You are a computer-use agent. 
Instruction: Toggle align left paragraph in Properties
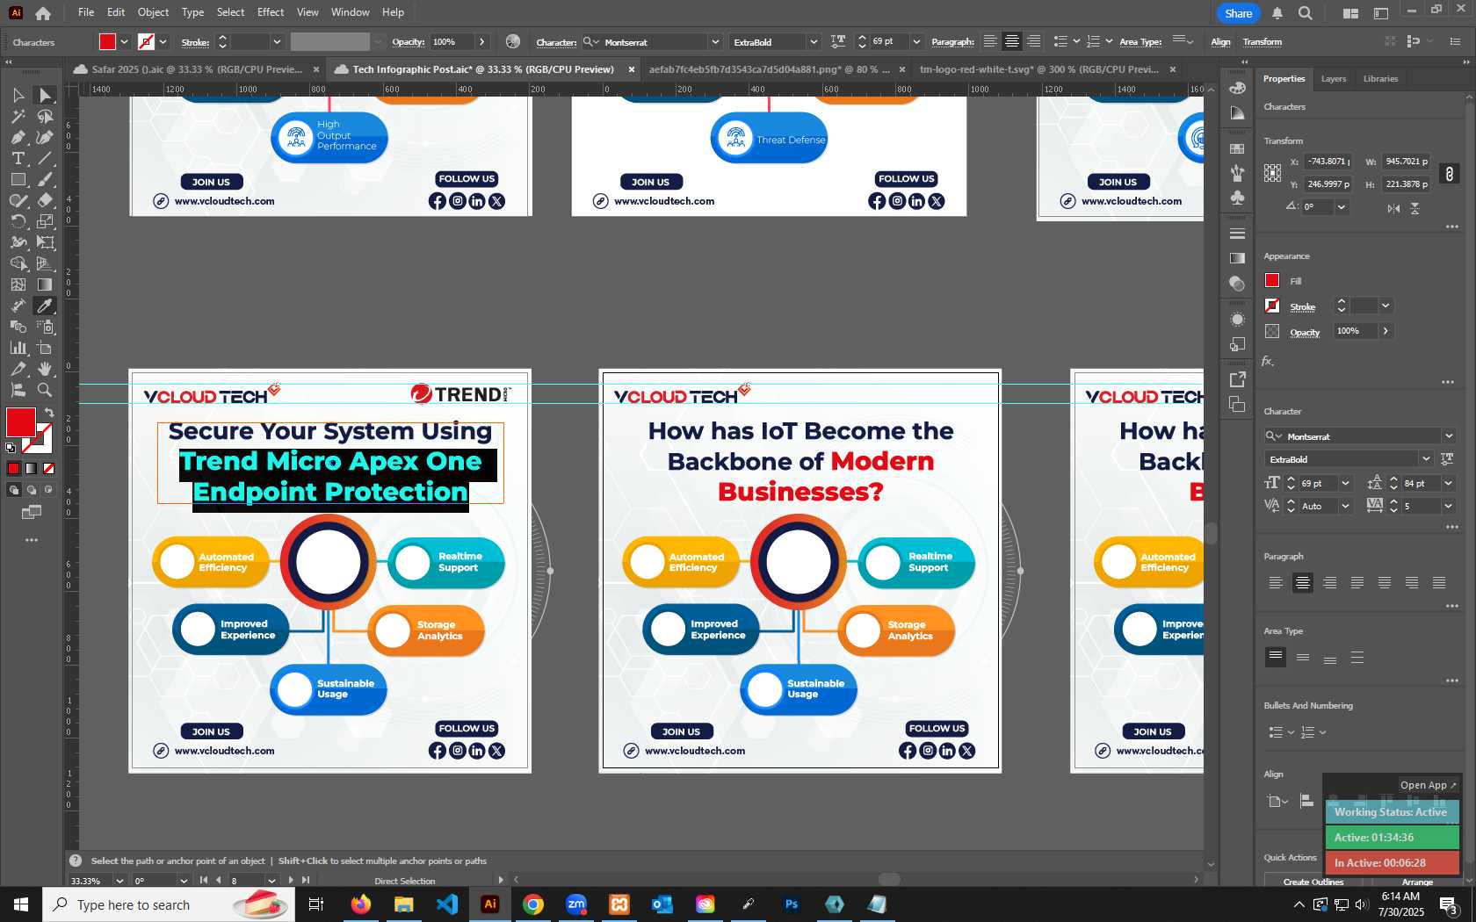pos(1276,583)
